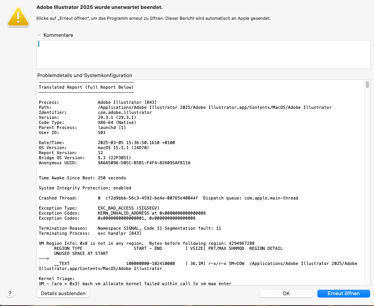Click the identifier com.adobe.illustrator

(x=125, y=112)
